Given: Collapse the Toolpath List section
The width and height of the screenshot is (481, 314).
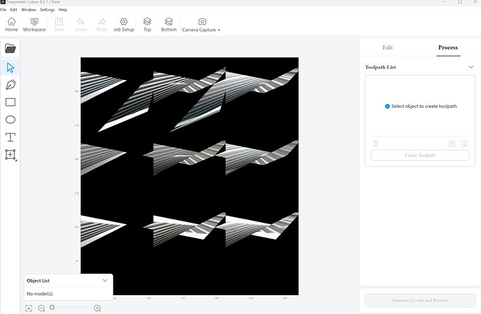Looking at the screenshot, I should pyautogui.click(x=471, y=67).
